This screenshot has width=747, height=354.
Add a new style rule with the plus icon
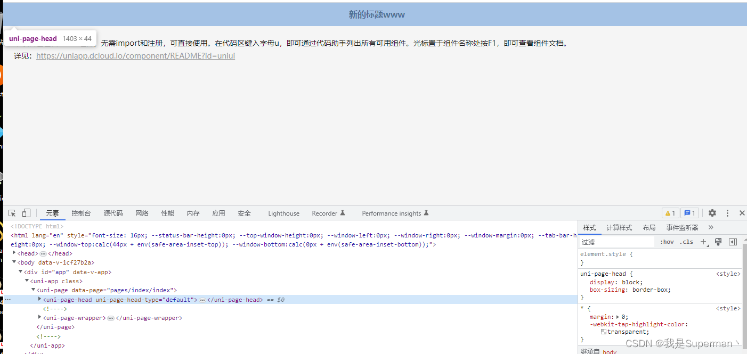point(703,242)
